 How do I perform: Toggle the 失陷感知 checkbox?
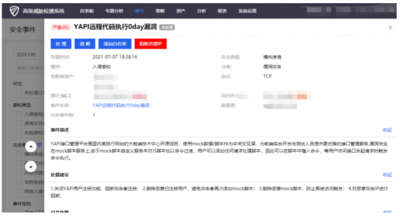click(19, 133)
